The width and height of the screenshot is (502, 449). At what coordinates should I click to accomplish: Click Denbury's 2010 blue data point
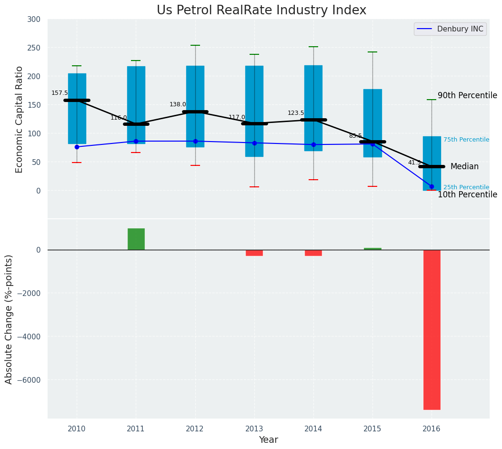(x=77, y=147)
